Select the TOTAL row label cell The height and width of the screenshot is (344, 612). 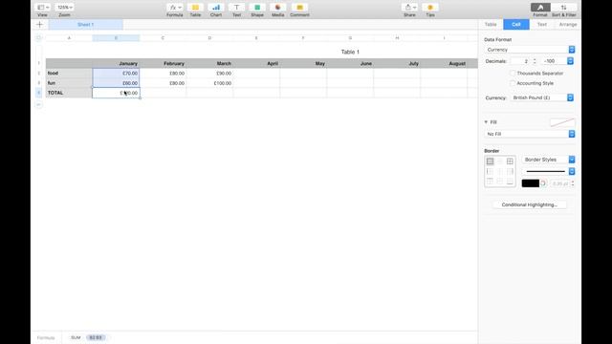[x=69, y=93]
